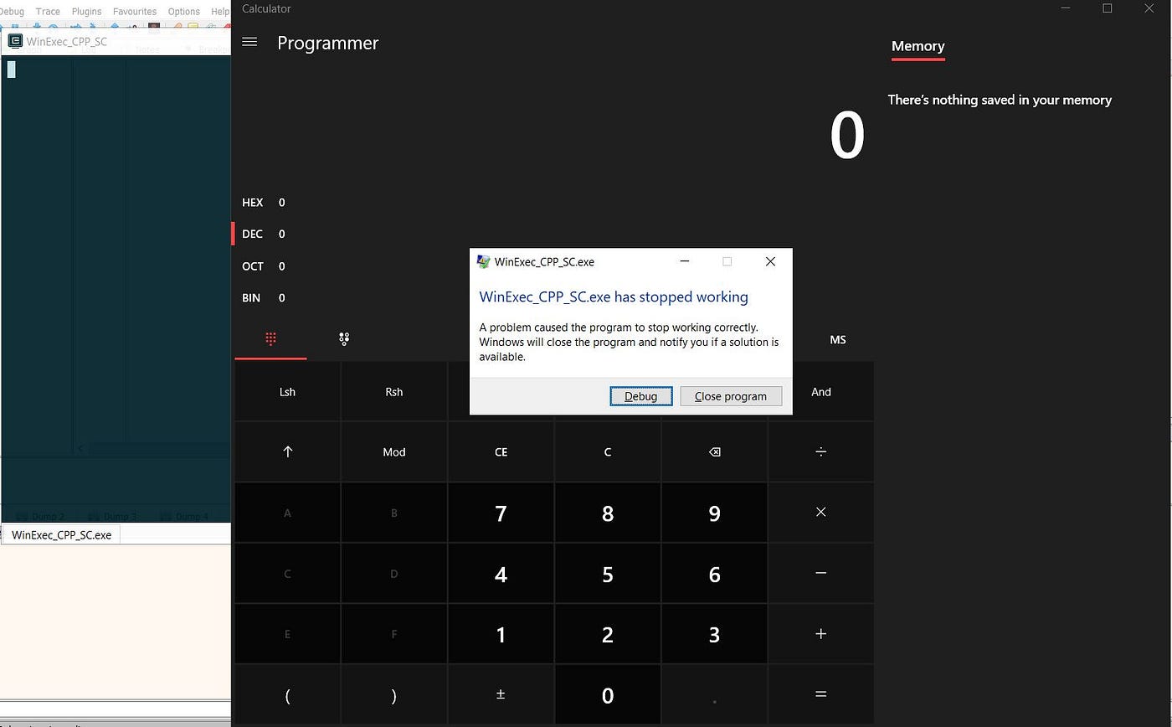Click the minus operator key
Image resolution: width=1172 pixels, height=727 pixels.
coord(820,573)
